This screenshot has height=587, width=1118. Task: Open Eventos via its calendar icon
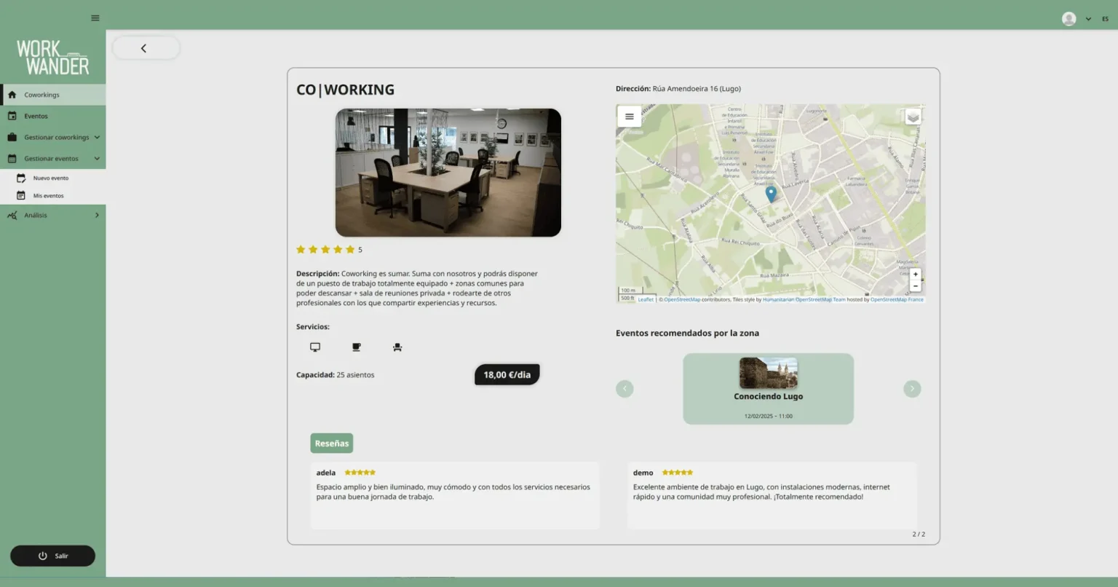point(11,115)
